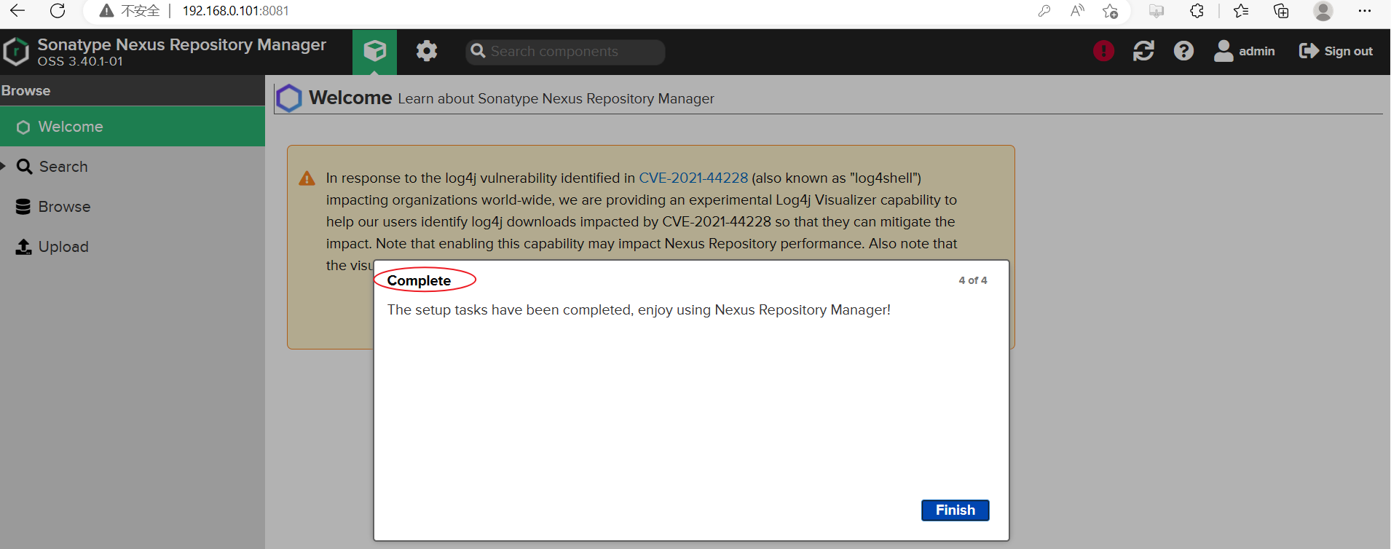Select Upload in sidebar
The height and width of the screenshot is (549, 1391).
pos(133,247)
